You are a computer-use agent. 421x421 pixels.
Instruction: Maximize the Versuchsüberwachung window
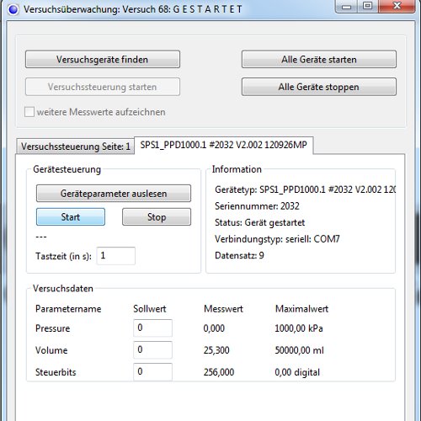368,6
